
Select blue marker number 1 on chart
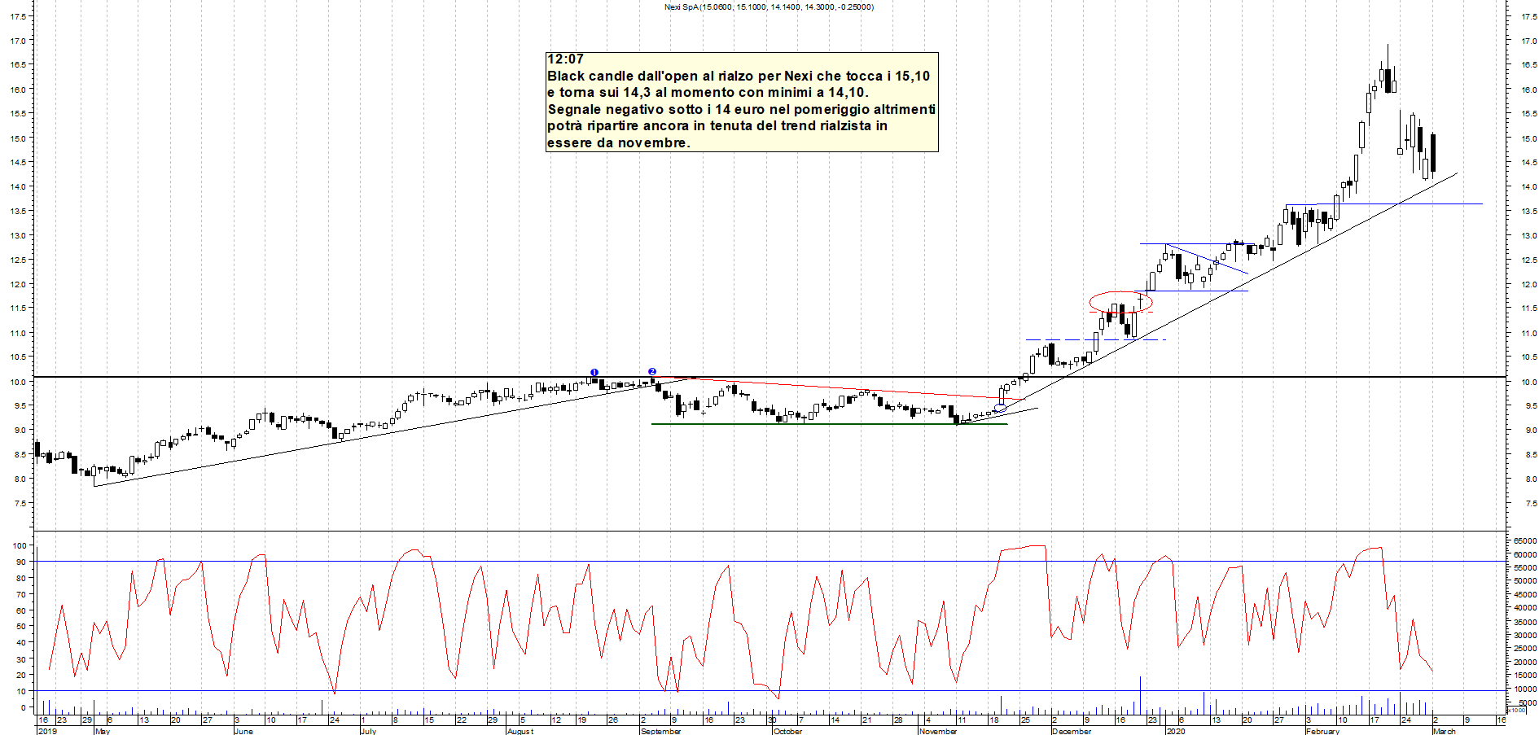[x=594, y=372]
